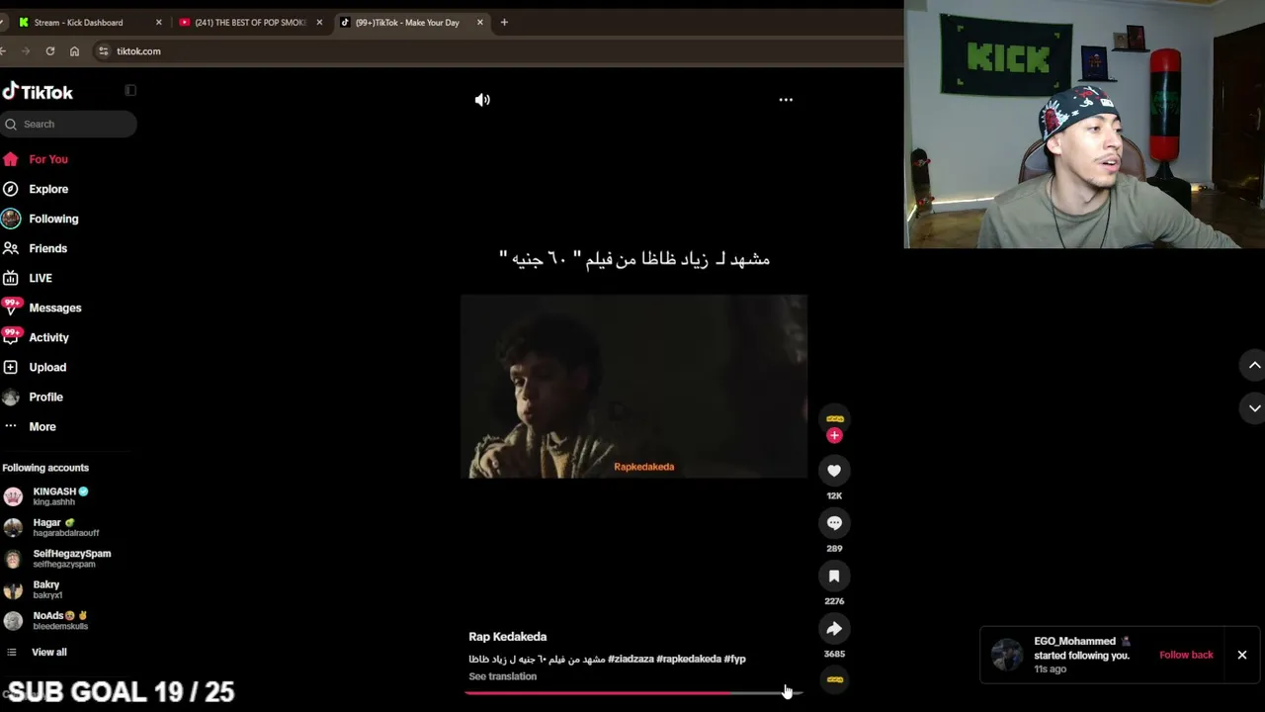Open the sound disc below the share count
The height and width of the screenshot is (712, 1265).
[x=835, y=679]
